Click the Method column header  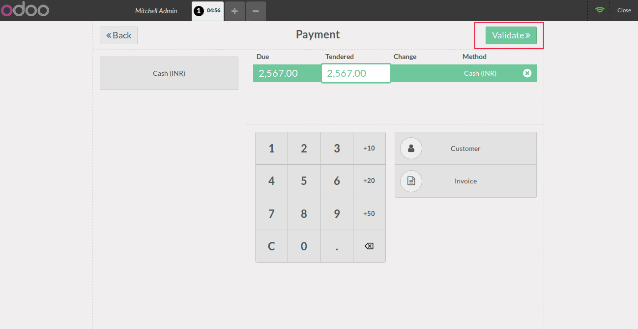click(x=474, y=57)
